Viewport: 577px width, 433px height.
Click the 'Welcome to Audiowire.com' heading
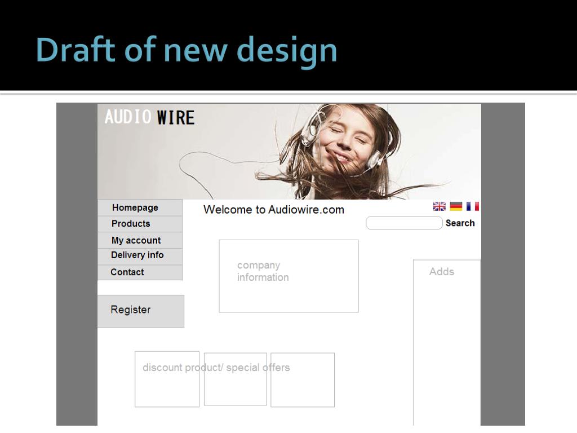pos(274,210)
